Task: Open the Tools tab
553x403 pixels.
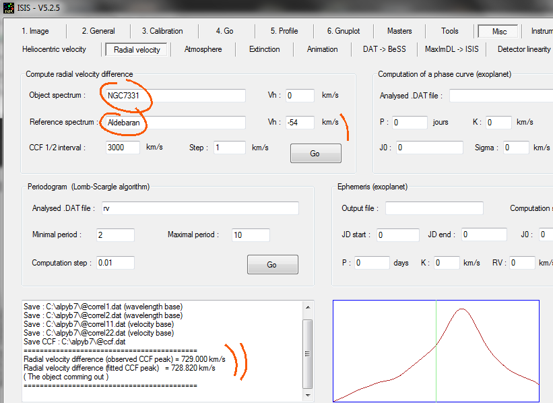Action: coord(450,31)
